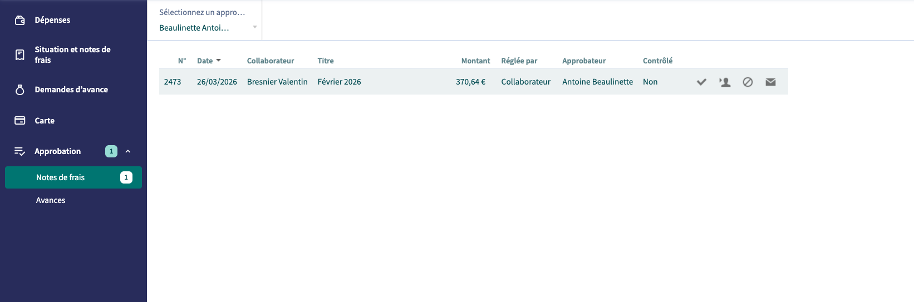Approve expense report 2473 with checkmark icon
914x302 pixels.
point(701,82)
